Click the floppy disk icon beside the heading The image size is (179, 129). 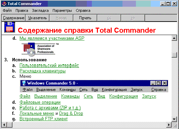click(x=10, y=27)
